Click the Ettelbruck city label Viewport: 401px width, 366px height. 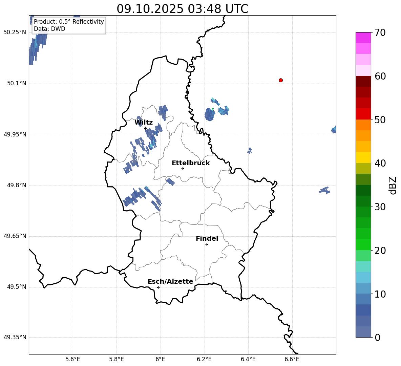(191, 163)
